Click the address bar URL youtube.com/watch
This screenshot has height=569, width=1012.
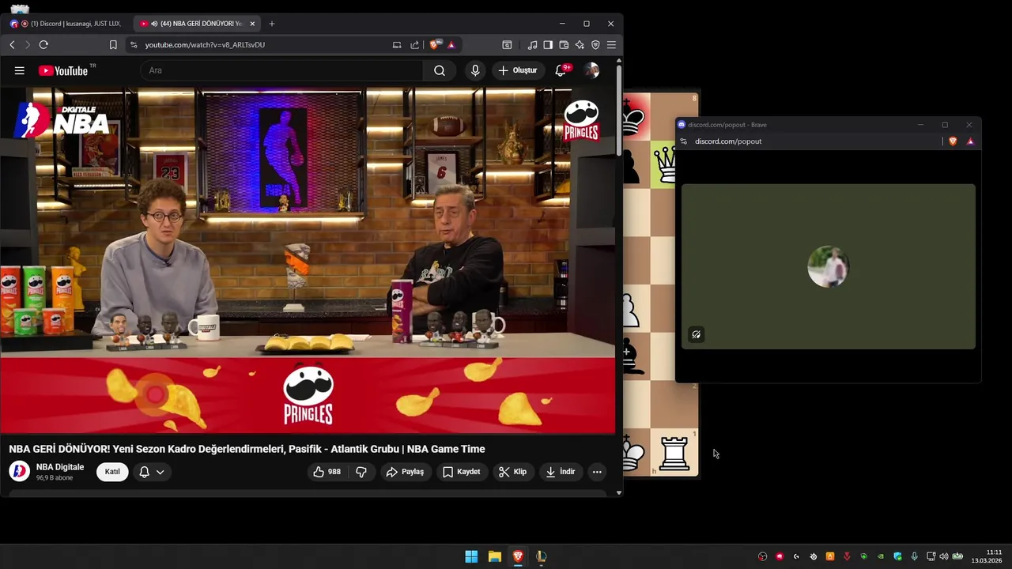pyautogui.click(x=205, y=45)
